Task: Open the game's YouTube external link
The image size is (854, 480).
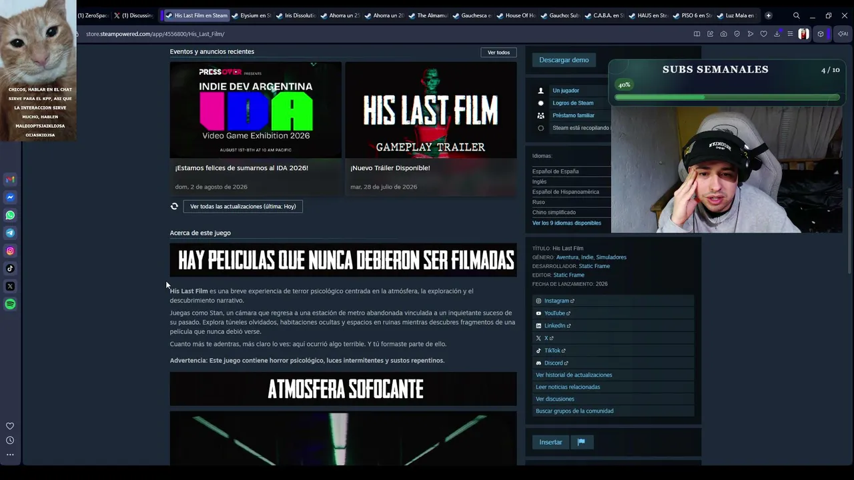Action: [x=557, y=313]
